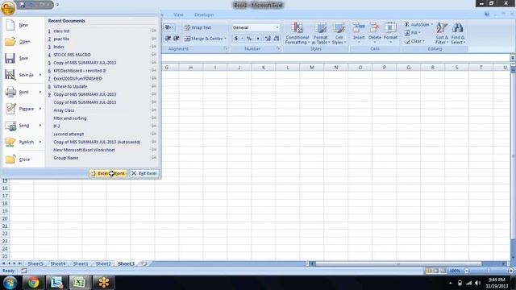516x290 pixels.
Task: Expand Send submenu arrow
Action: pos(40,126)
